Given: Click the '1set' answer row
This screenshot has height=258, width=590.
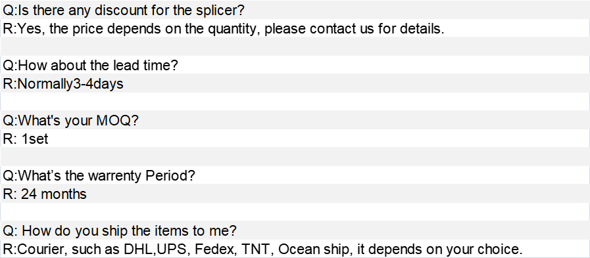Looking at the screenshot, I should [295, 139].
